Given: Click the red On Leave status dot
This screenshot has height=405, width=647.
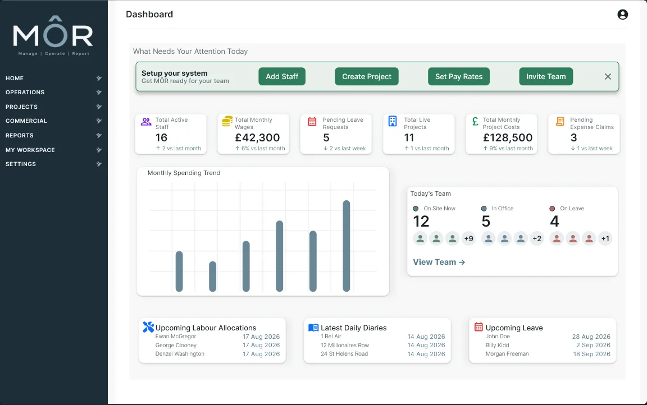Looking at the screenshot, I should pos(552,209).
